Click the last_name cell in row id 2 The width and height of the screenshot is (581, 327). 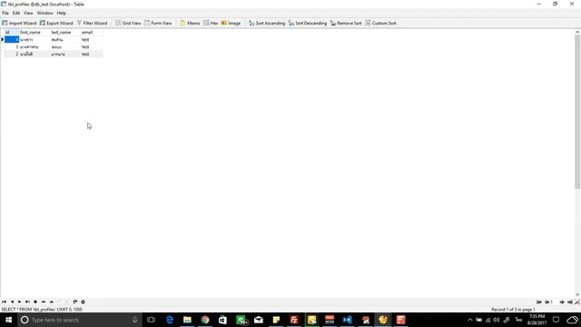65,54
